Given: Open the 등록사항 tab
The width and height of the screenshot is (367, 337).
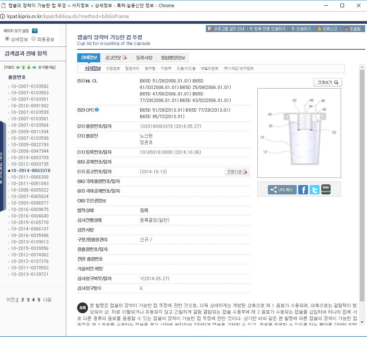Looking at the screenshot, I should click(144, 58).
